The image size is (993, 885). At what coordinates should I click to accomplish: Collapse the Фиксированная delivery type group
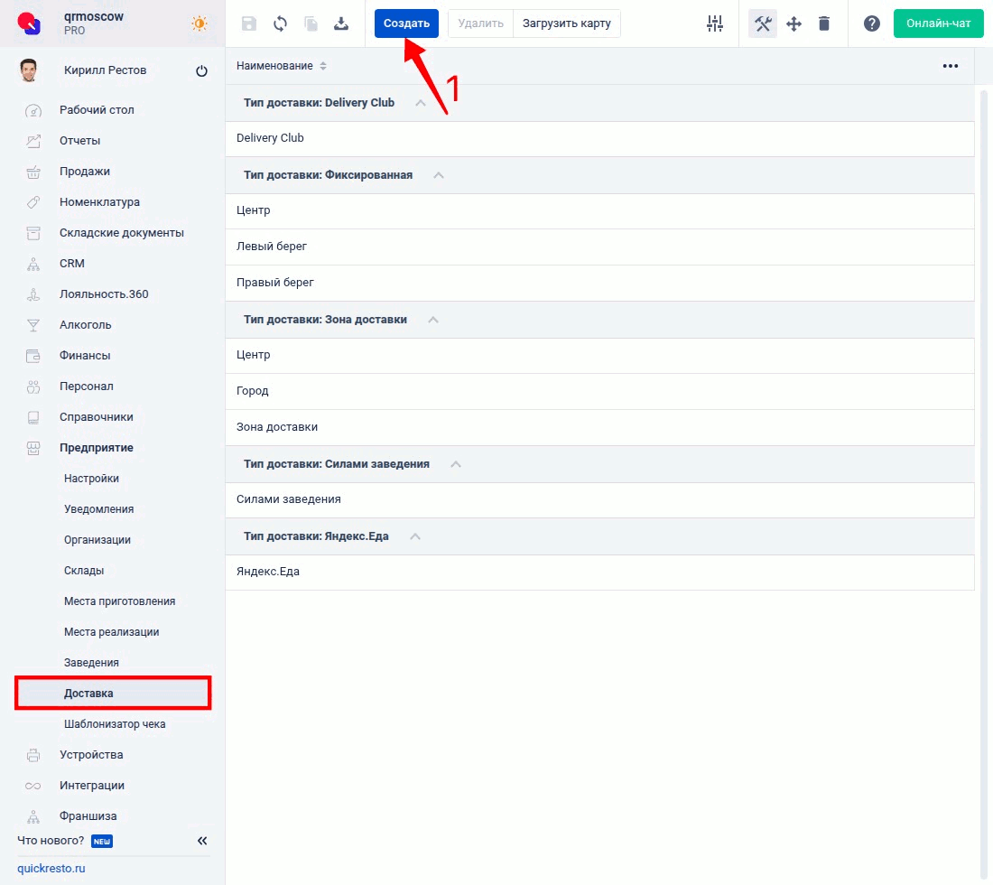[x=439, y=175]
